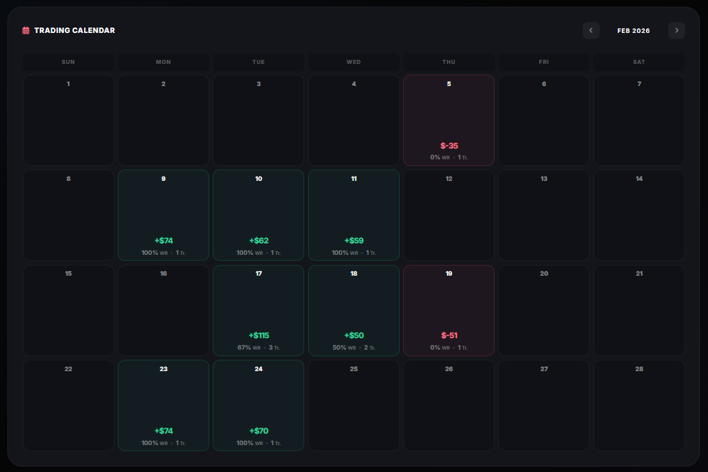This screenshot has height=472, width=708.
Task: Click the +$74 profit cell on February 9
Action: 163,214
